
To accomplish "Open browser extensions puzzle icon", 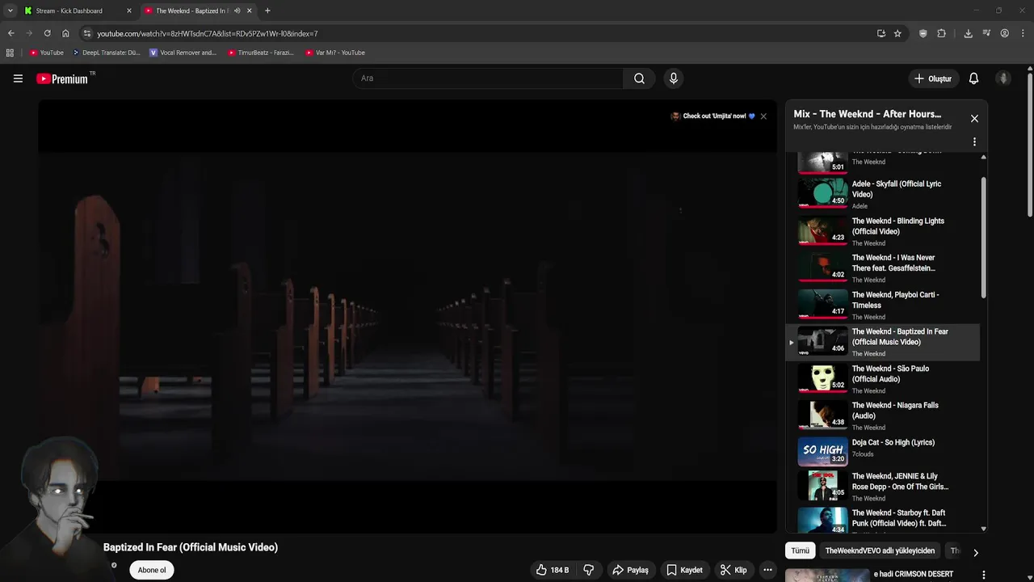I will [x=941, y=33].
